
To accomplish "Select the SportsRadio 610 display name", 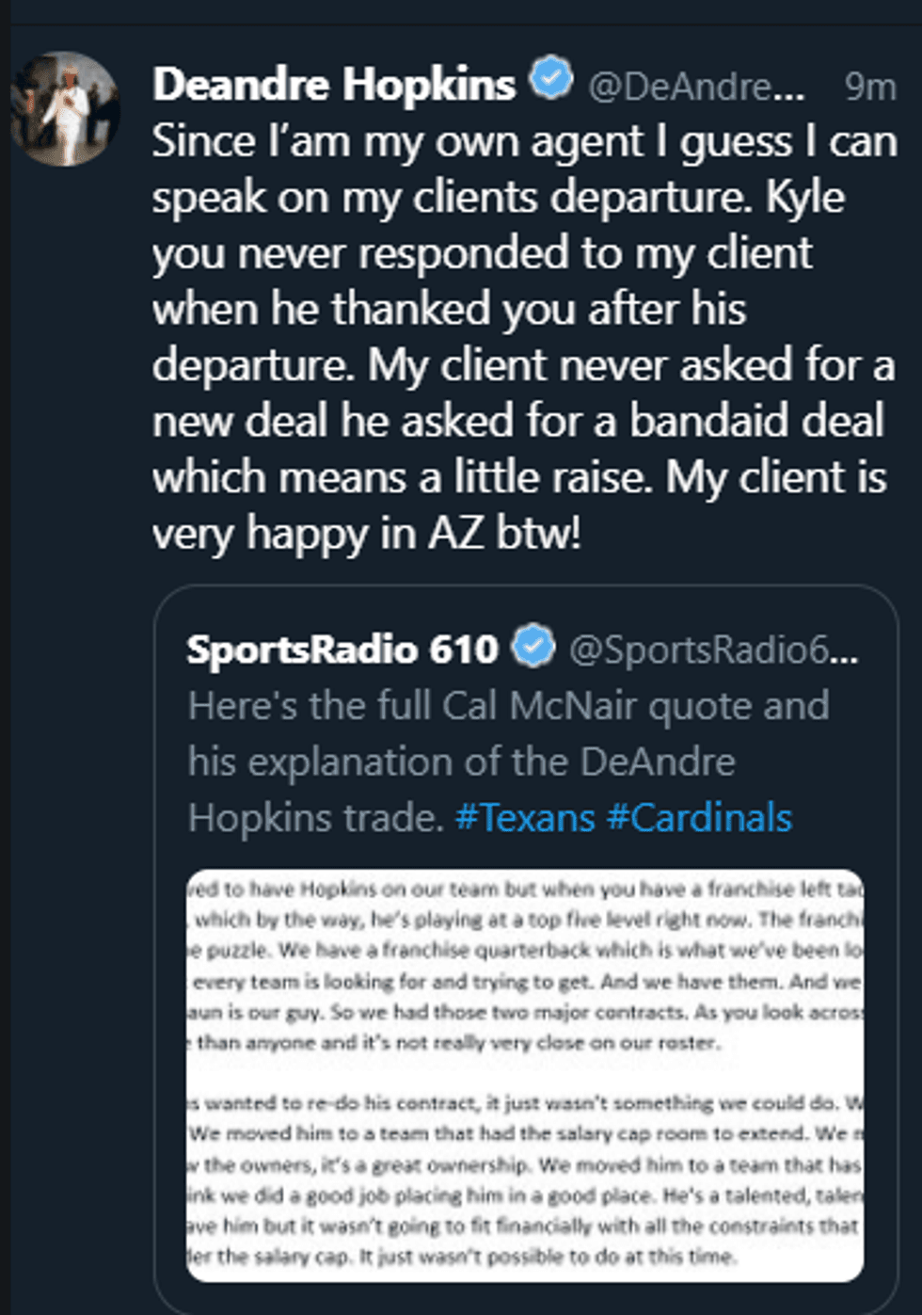I will click(x=341, y=649).
